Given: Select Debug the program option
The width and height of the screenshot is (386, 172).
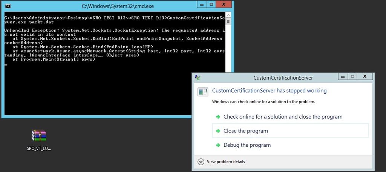Looking at the screenshot, I should (x=247, y=145).
